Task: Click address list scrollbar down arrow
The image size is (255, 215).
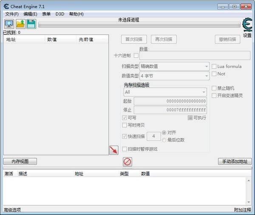Action: (x=249, y=202)
